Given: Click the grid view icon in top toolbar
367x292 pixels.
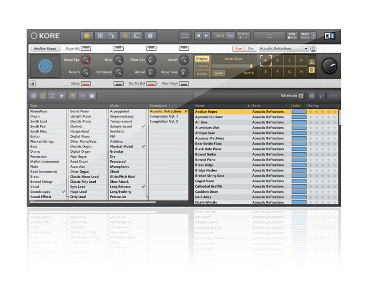Looking at the screenshot, I should click(x=100, y=36).
